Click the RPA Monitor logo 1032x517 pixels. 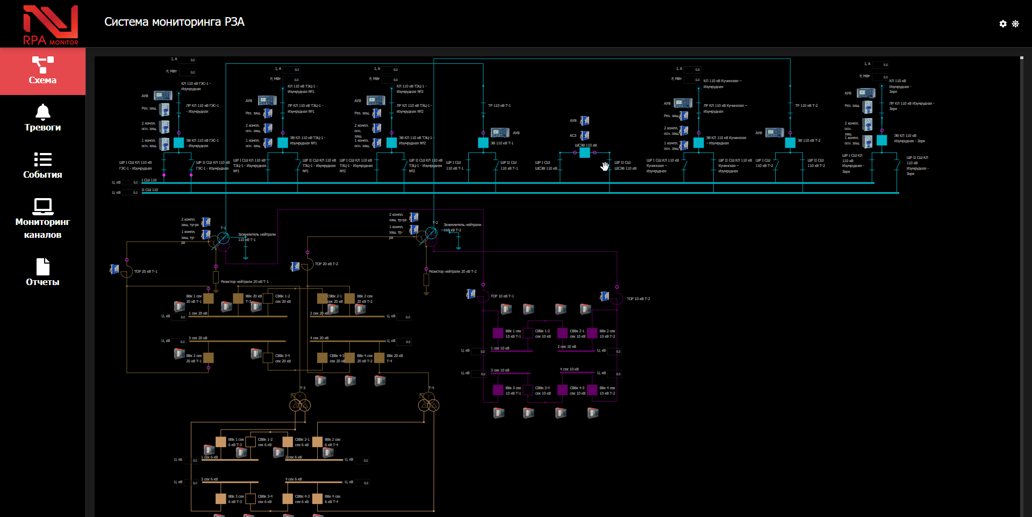point(51,25)
